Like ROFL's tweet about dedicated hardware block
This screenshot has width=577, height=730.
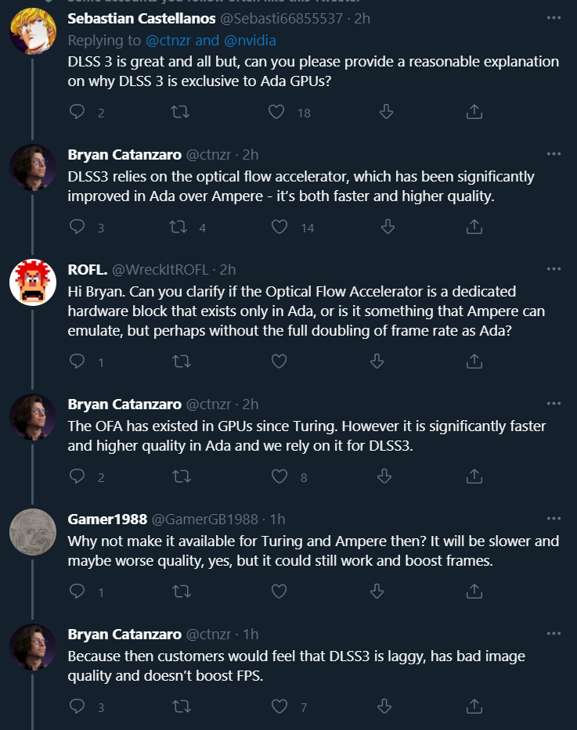pyautogui.click(x=279, y=361)
